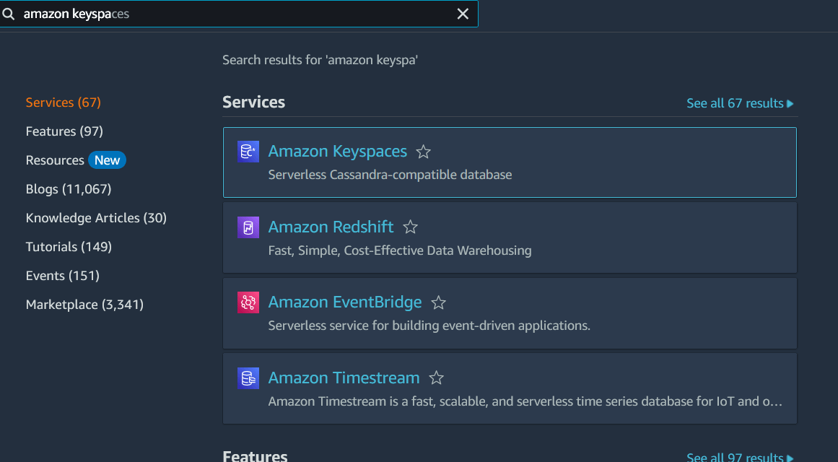Click the Features section heading
838x462 pixels.
[x=255, y=456]
